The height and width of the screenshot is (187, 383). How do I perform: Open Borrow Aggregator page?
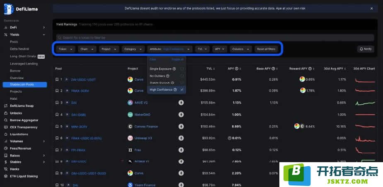(x=24, y=120)
